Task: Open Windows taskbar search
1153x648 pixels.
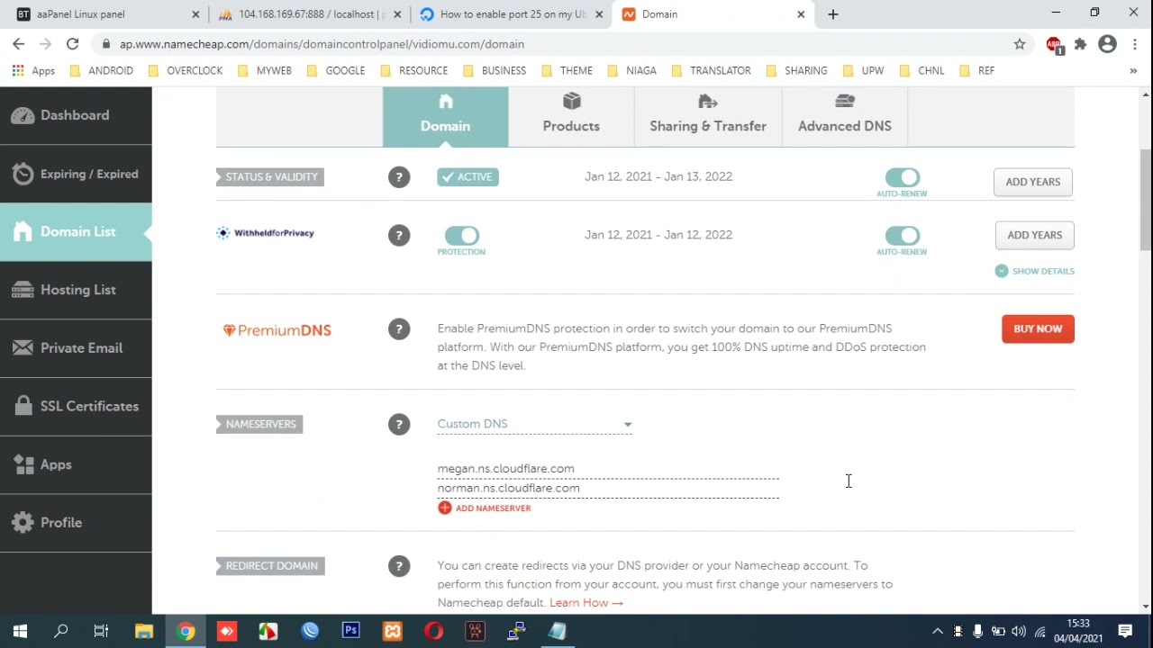Action: [60, 631]
